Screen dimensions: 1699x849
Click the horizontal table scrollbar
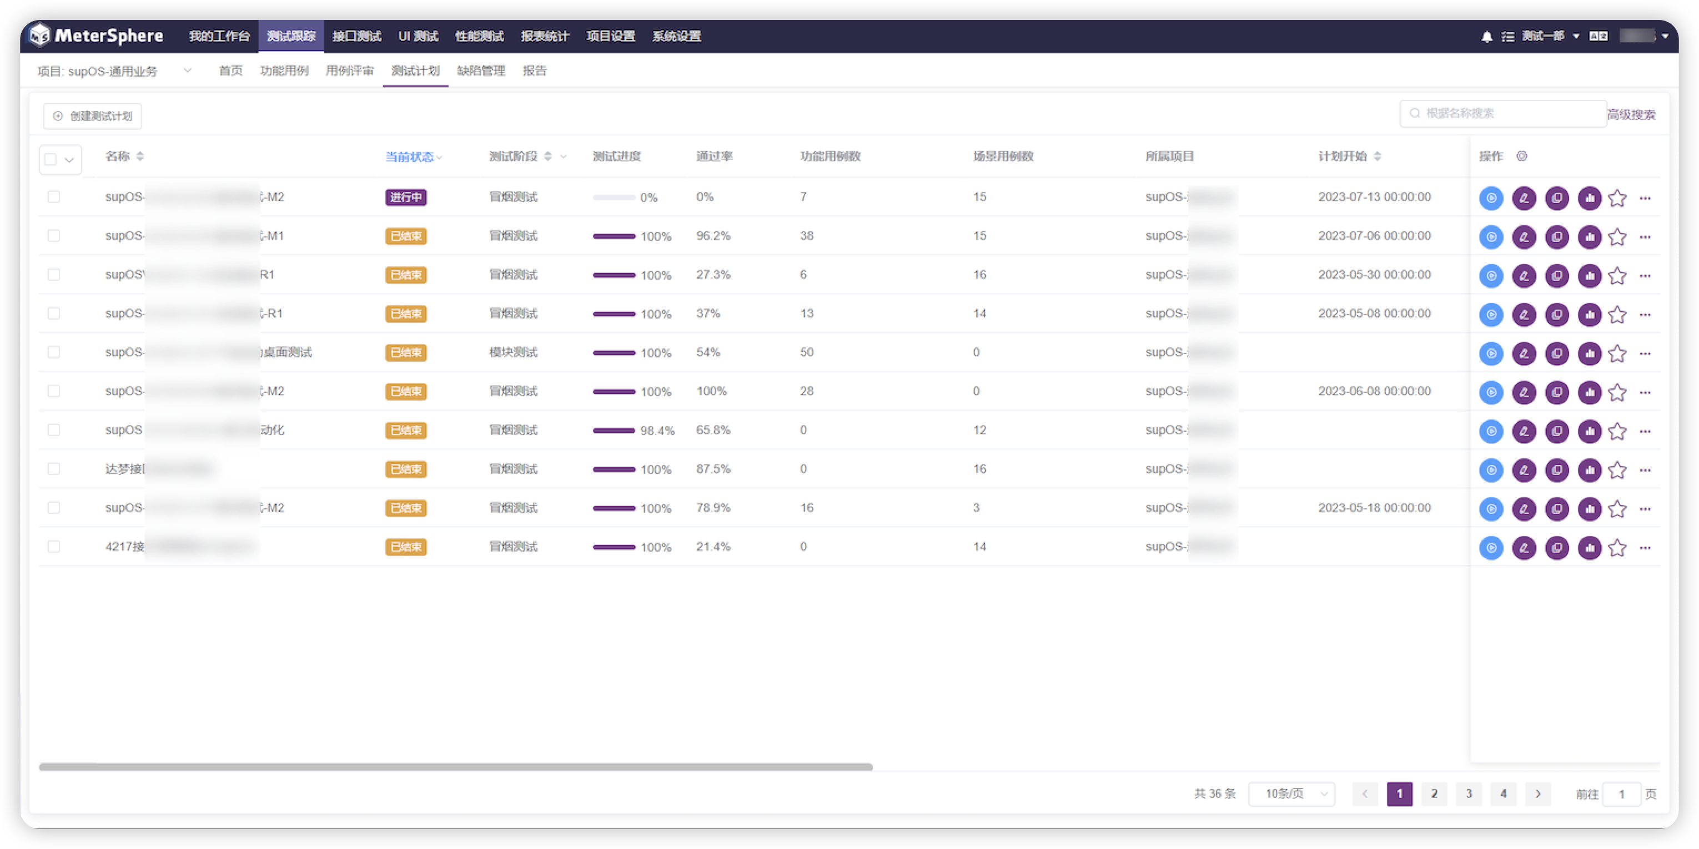(x=456, y=767)
